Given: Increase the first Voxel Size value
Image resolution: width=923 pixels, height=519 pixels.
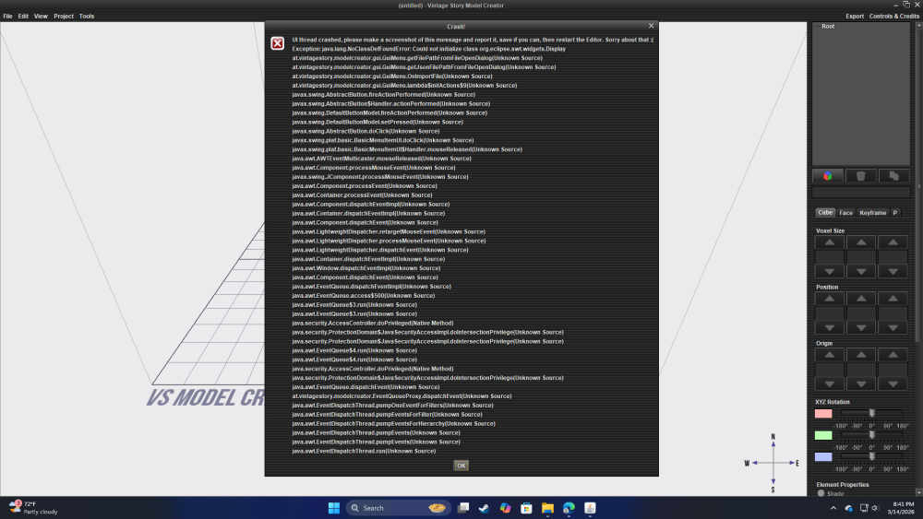Looking at the screenshot, I should [829, 242].
